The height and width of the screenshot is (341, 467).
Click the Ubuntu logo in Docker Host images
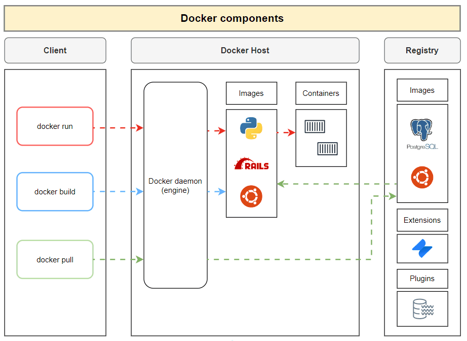coord(251,196)
